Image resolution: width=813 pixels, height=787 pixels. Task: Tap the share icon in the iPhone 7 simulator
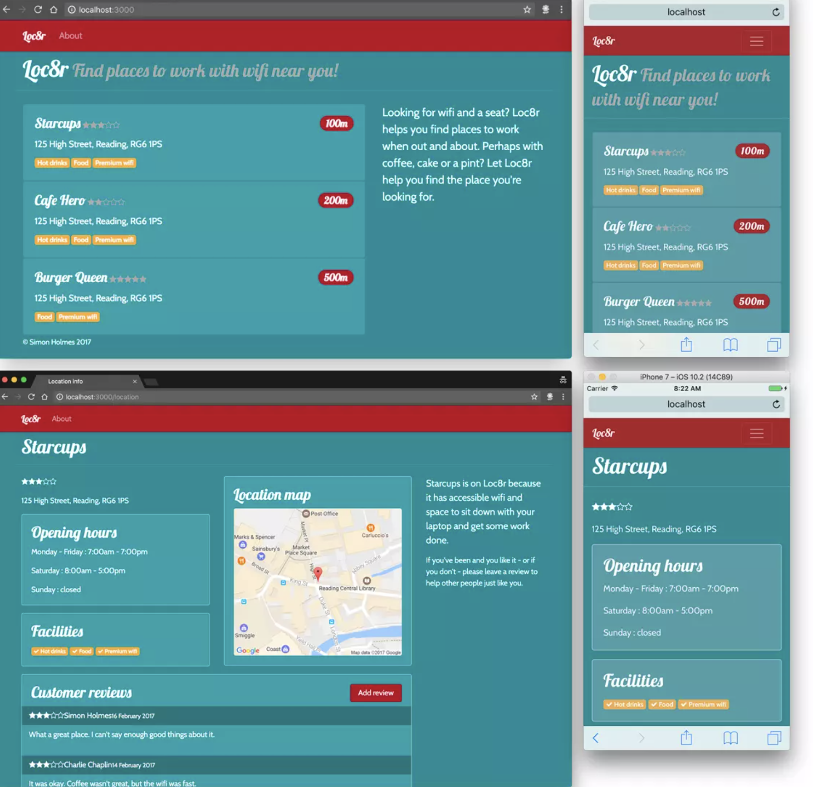pos(686,738)
